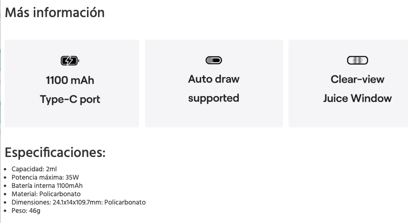
Task: Click the Más información heading
Action: click(x=55, y=12)
